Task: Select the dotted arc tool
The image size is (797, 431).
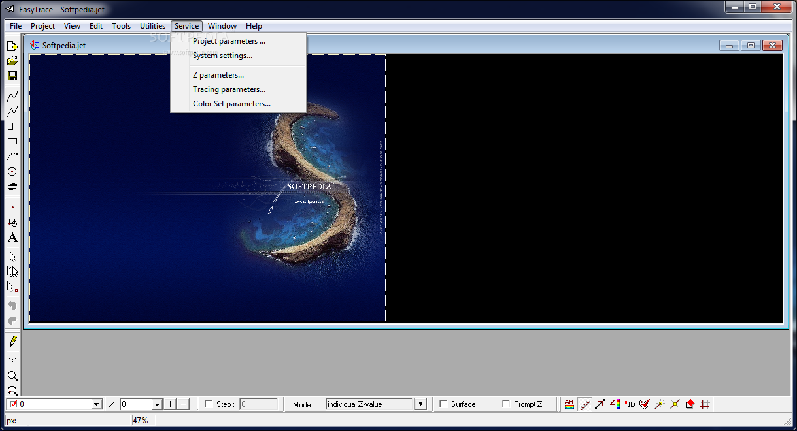Action: click(x=12, y=156)
